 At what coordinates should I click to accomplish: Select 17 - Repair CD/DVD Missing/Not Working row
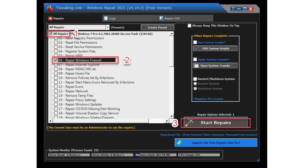click(x=89, y=109)
